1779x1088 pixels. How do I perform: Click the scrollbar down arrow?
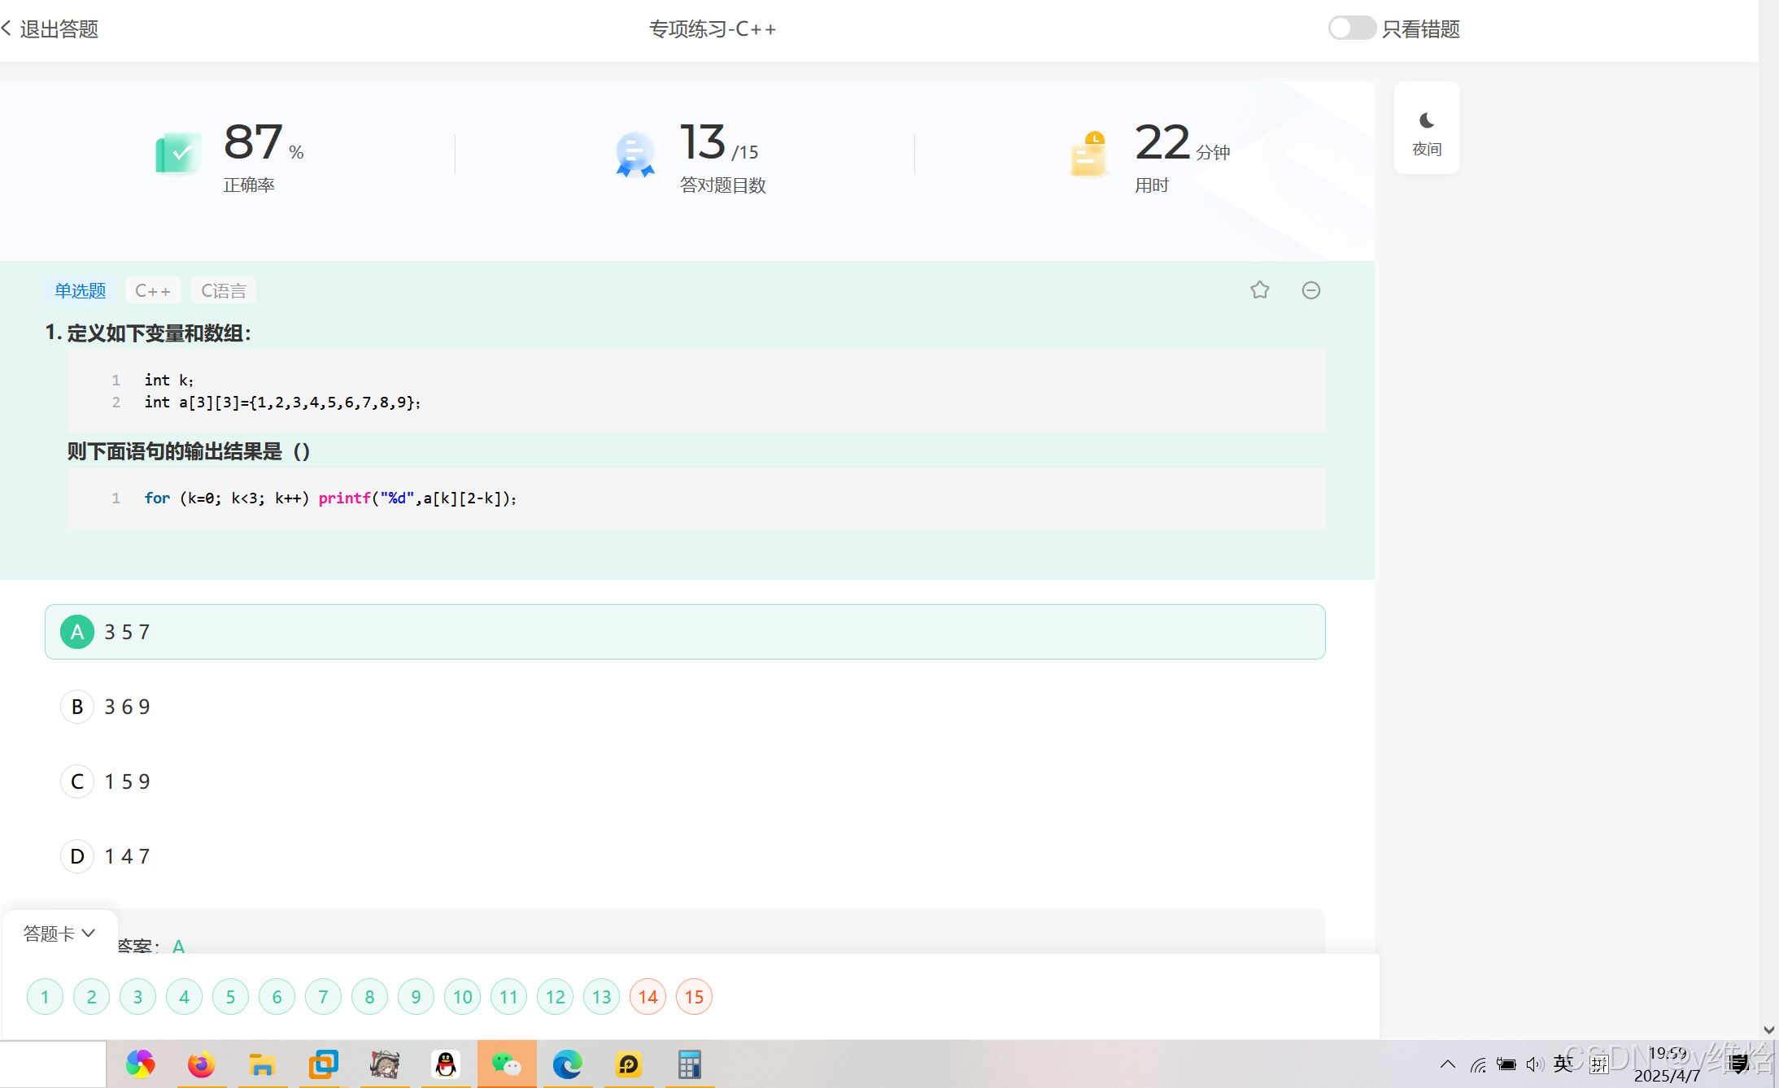1768,1029
